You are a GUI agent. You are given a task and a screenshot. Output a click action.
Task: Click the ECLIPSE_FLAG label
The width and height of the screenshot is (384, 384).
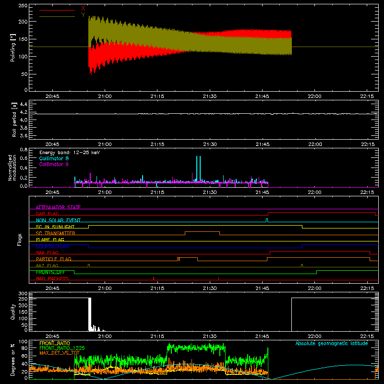[52, 246]
